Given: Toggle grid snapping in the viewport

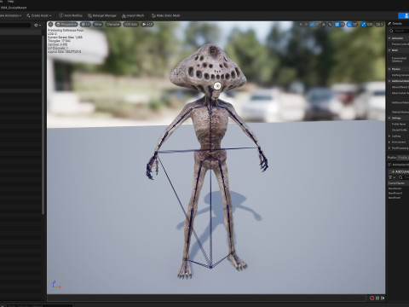Looking at the screenshot, I should [x=337, y=25].
